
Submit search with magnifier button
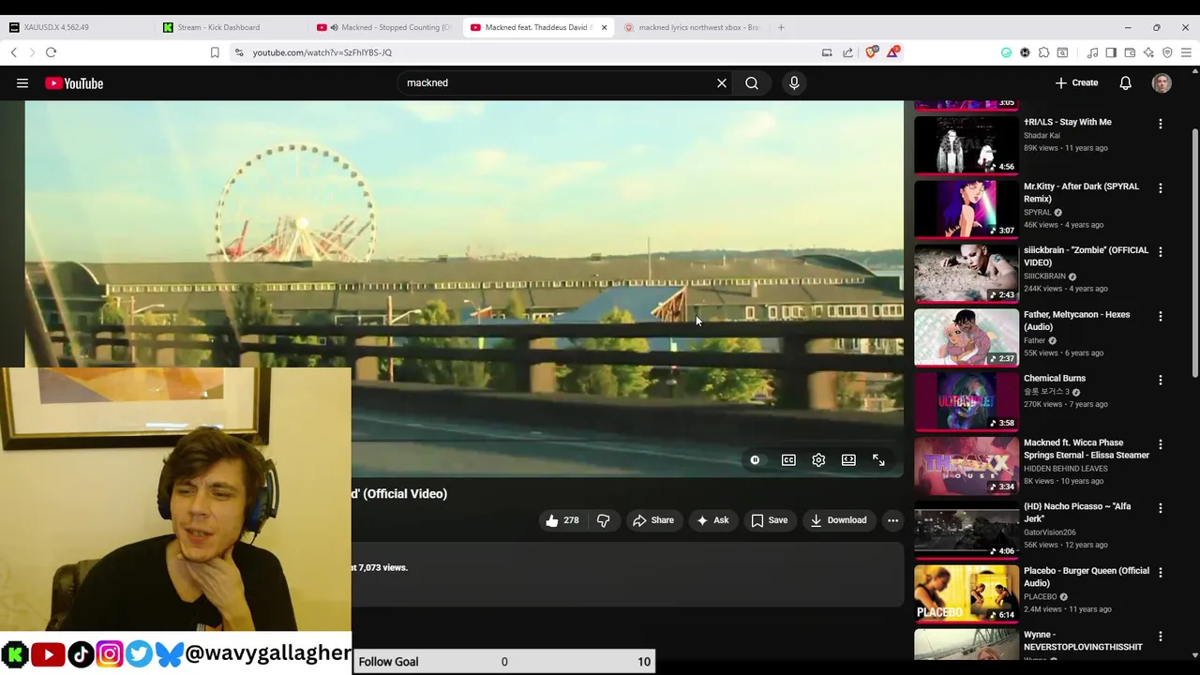pos(752,83)
